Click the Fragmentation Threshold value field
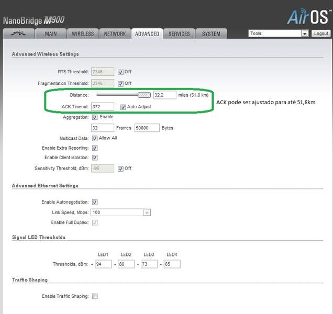 coord(103,83)
